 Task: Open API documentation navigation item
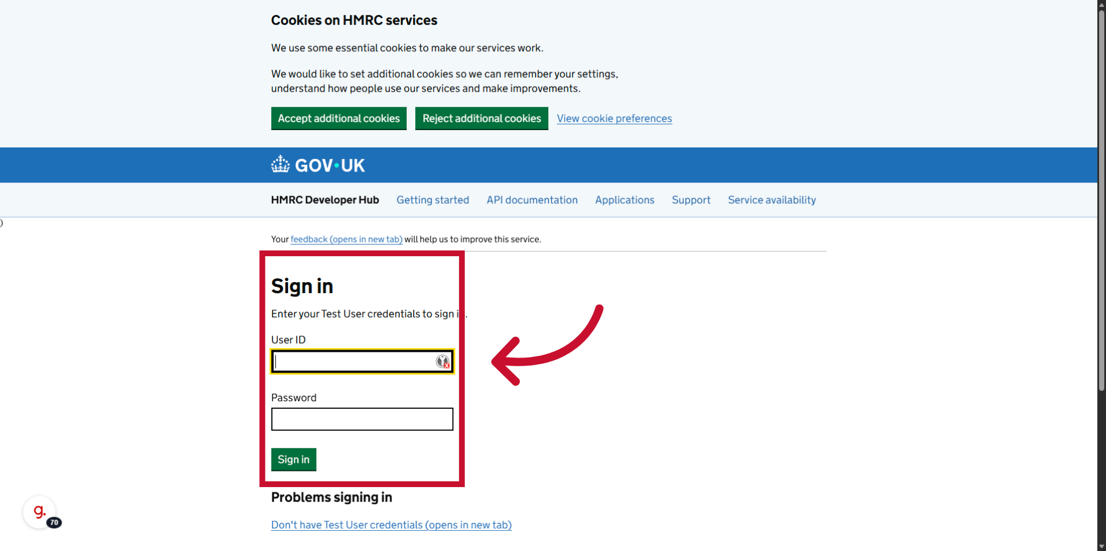532,200
